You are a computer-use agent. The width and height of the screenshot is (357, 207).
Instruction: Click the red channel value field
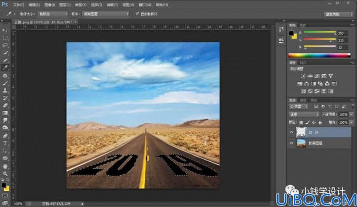pos(342,33)
